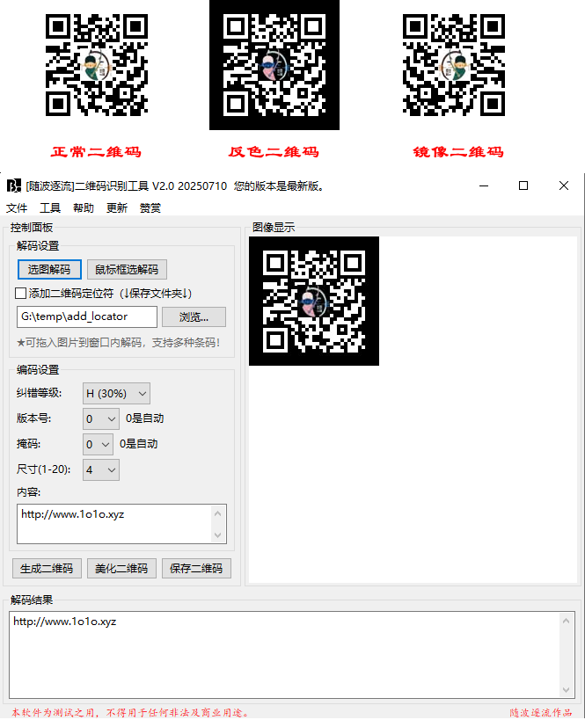This screenshot has height=720, width=585.
Task: Click the 浏览... button
Action: coord(194,316)
